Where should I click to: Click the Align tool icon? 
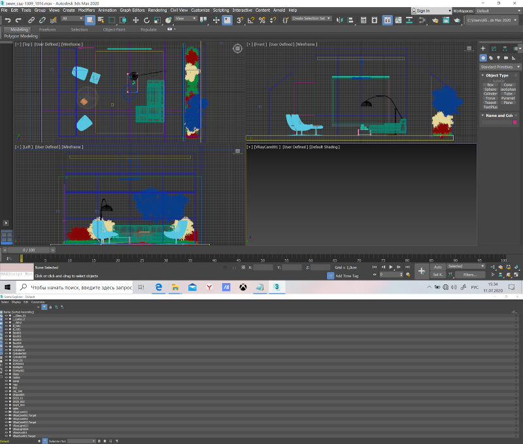350,20
